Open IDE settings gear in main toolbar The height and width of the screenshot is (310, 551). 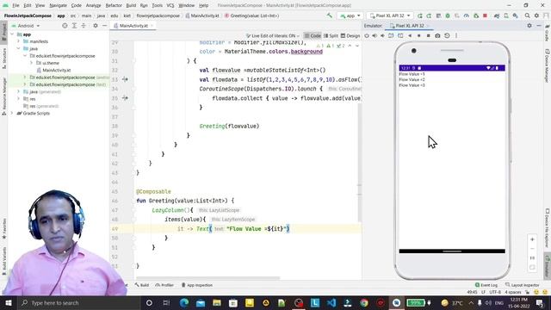tap(536, 15)
